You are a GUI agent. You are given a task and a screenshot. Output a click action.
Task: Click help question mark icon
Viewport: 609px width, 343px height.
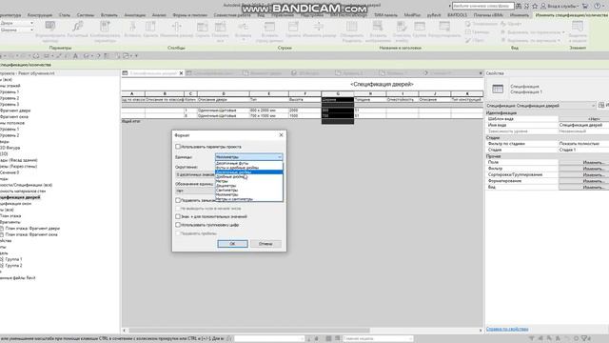point(597,7)
